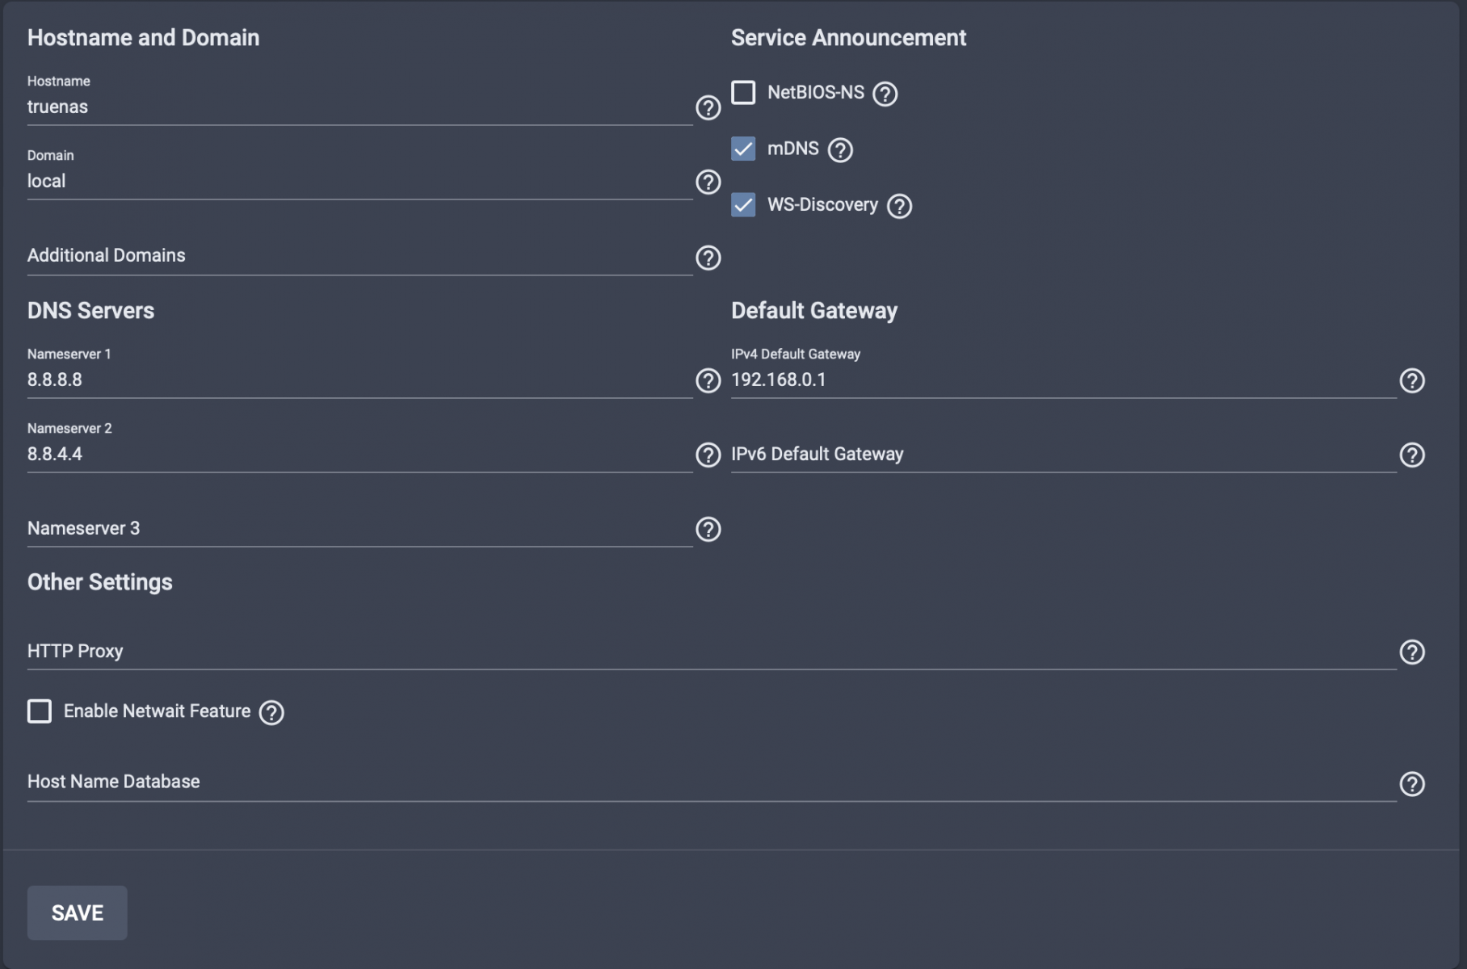Screen dimensions: 1467x969
Task: Open the Domain field help icon
Action: [708, 182]
